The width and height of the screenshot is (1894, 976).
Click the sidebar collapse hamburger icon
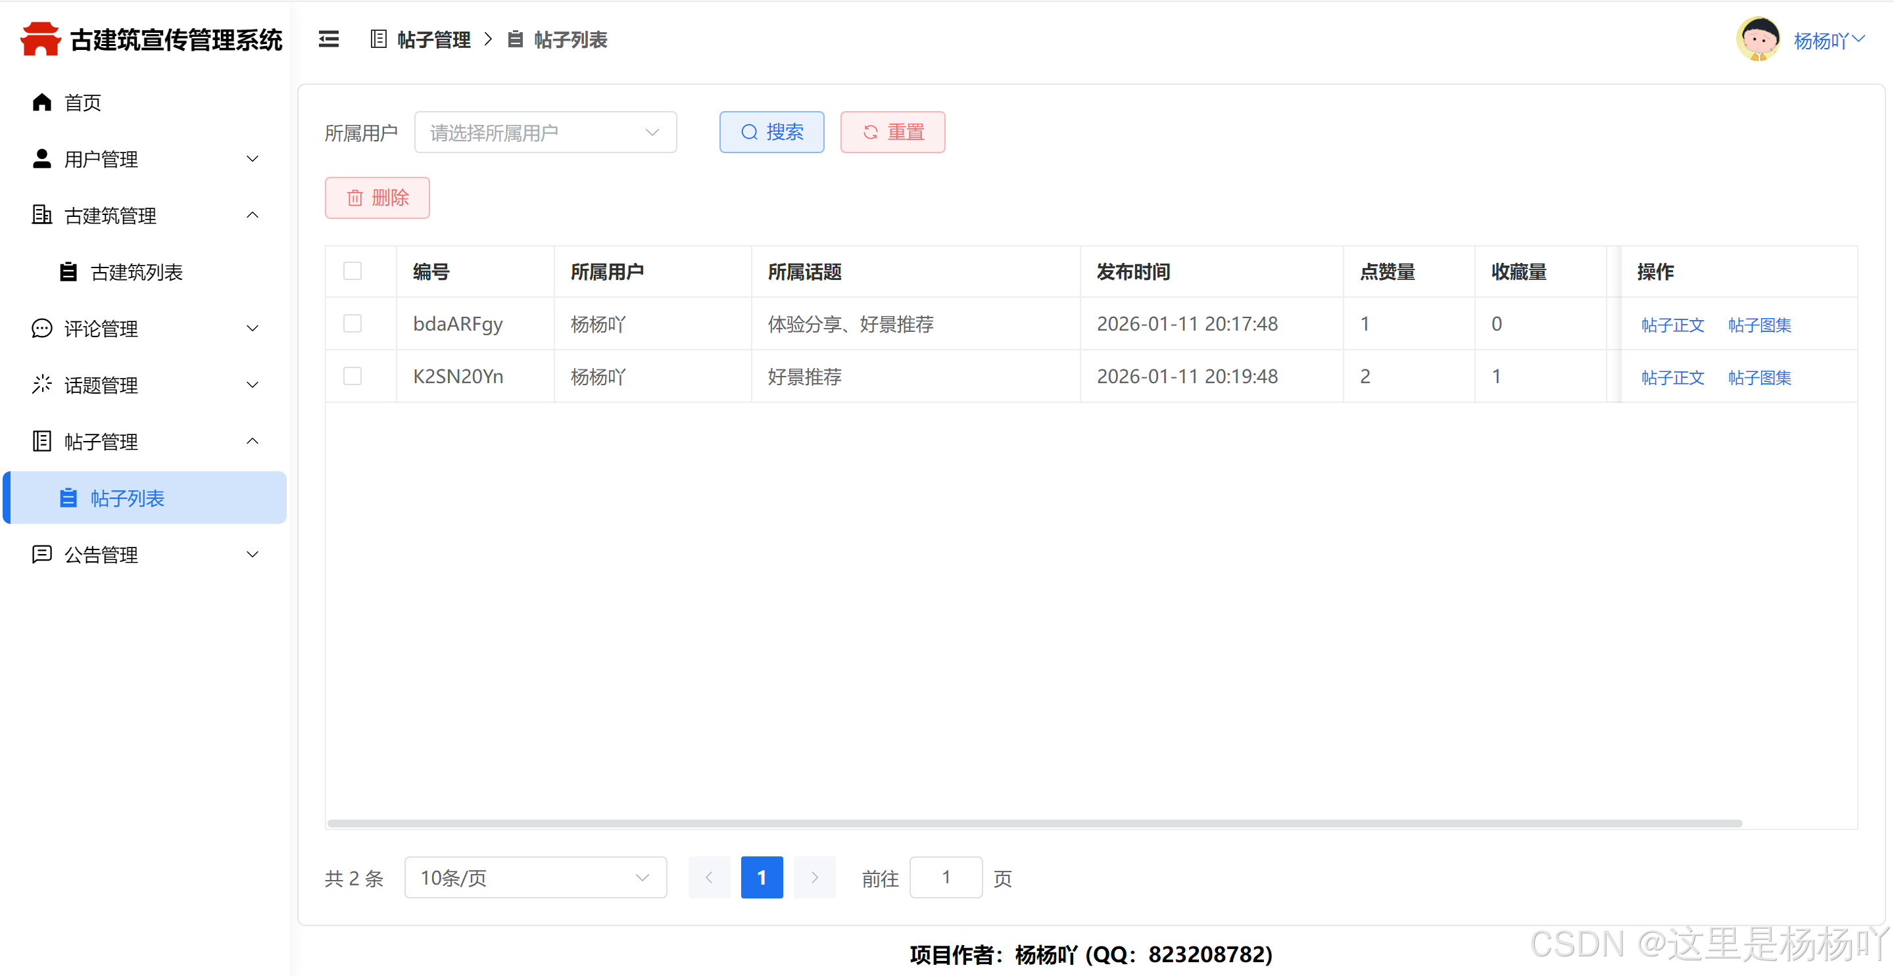329,39
